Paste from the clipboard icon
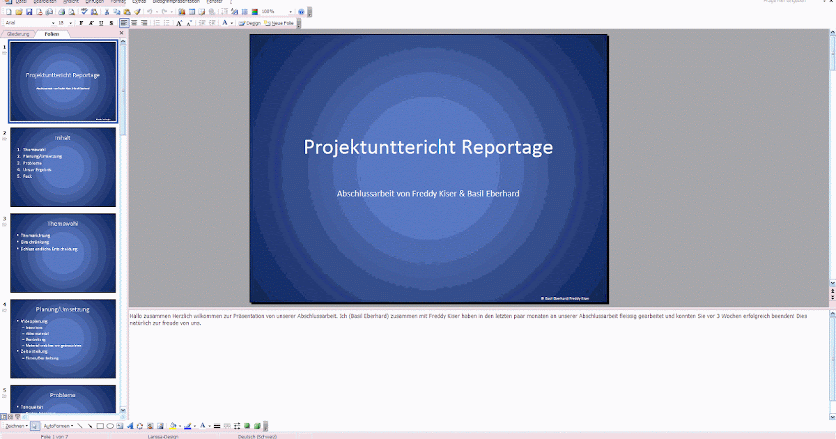The image size is (836, 439). tap(127, 12)
